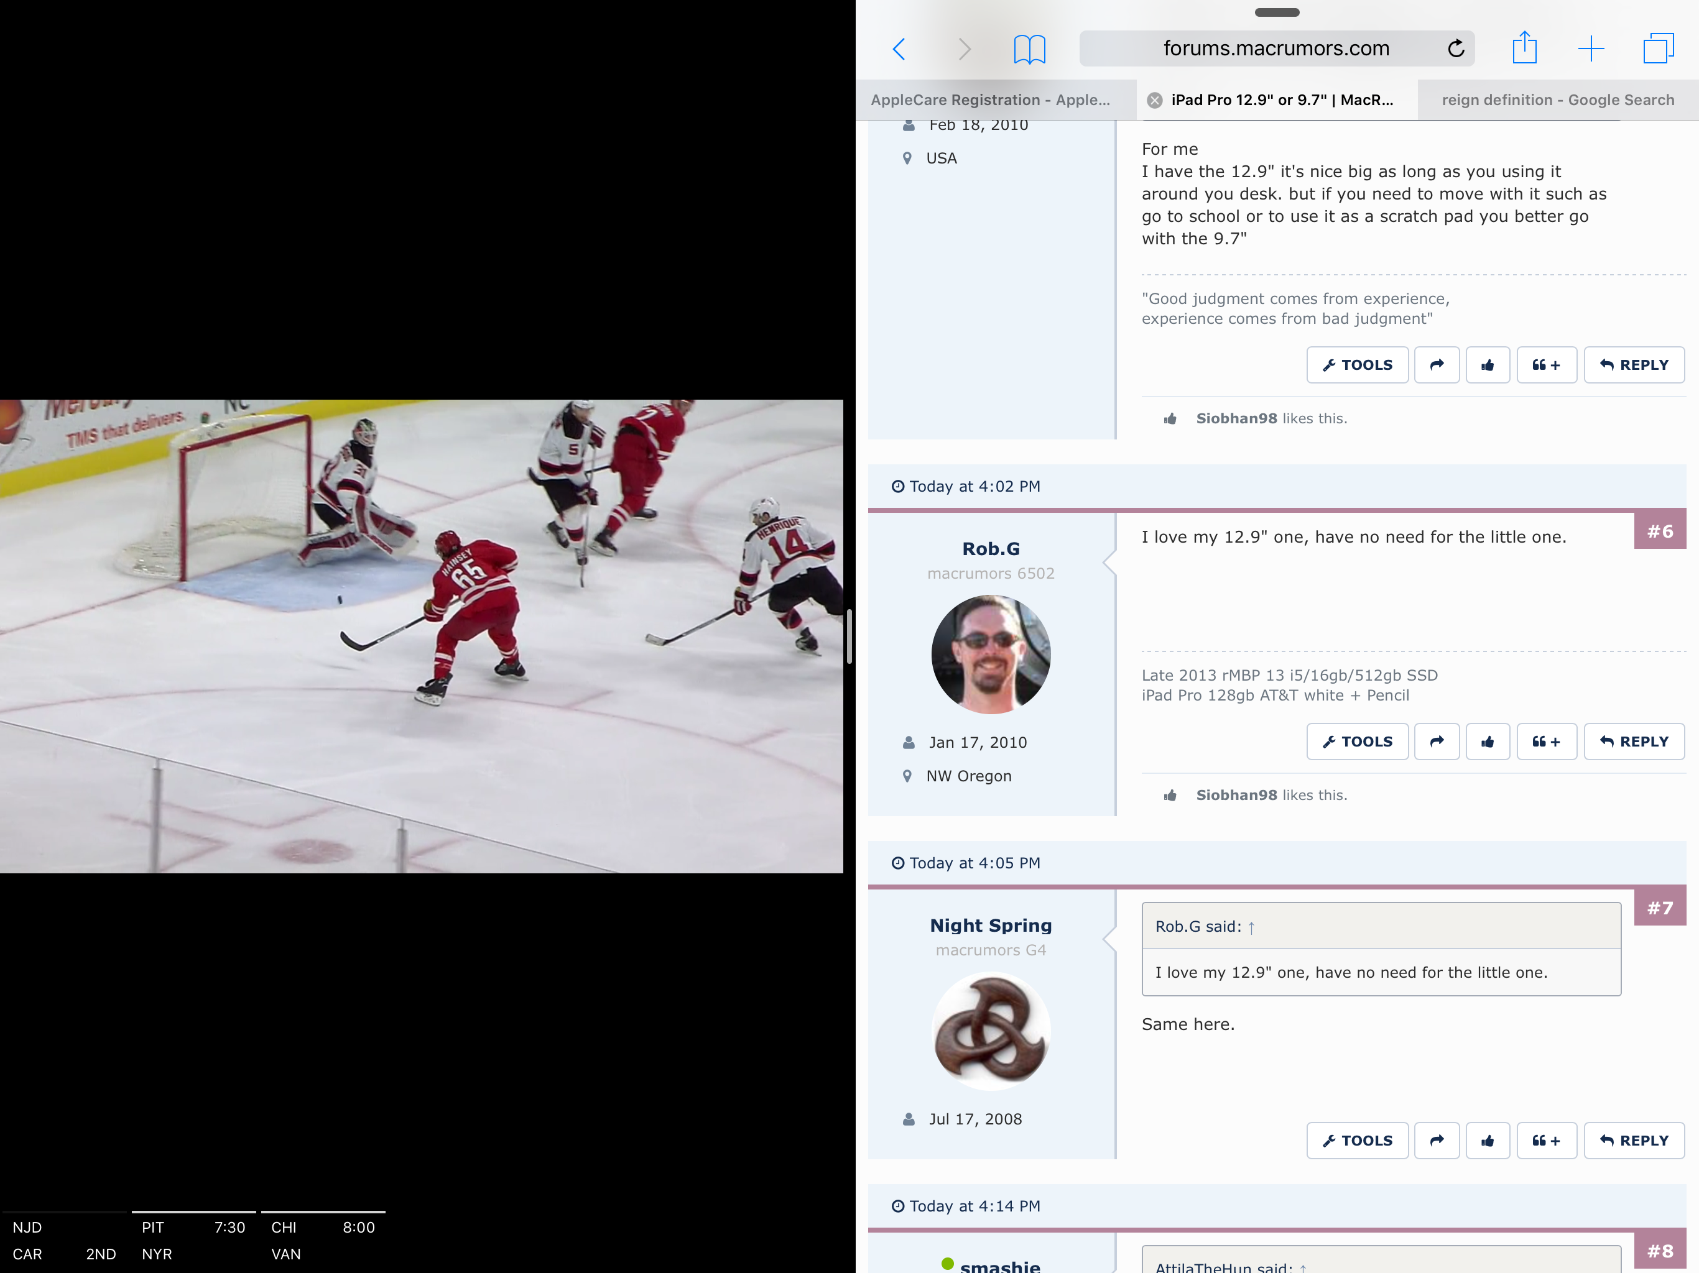Share Rob.G's post #6
1699x1273 pixels.
point(1437,742)
